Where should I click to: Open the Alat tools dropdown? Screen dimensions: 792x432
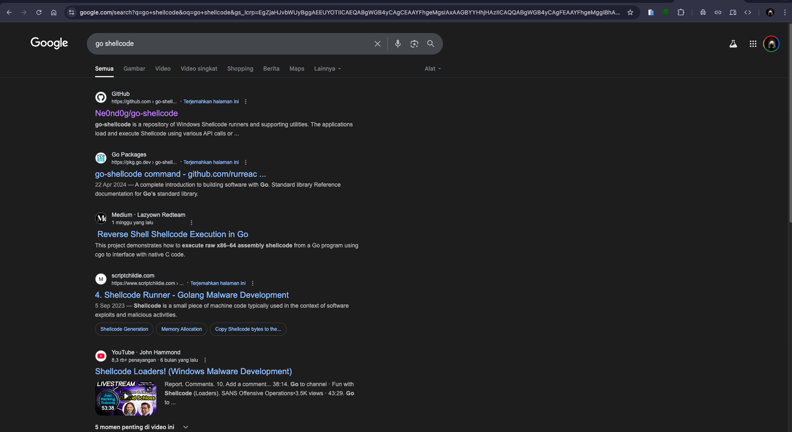click(433, 69)
